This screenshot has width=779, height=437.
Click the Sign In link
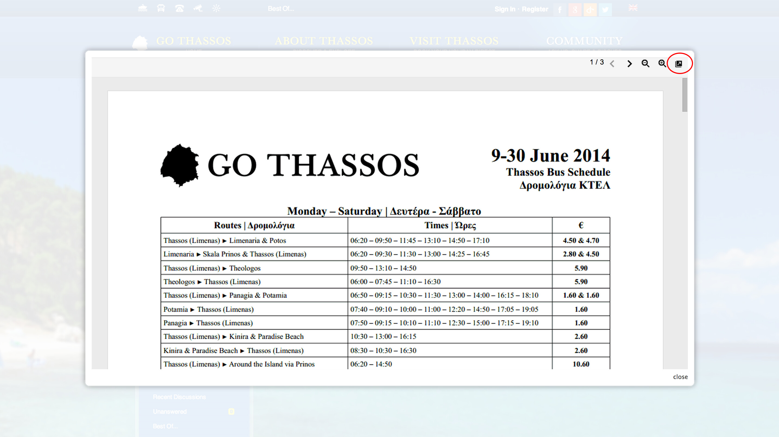[505, 9]
